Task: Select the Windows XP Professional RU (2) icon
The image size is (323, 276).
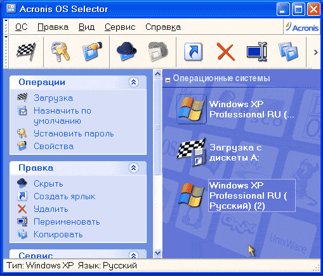Action: pyautogui.click(x=192, y=195)
